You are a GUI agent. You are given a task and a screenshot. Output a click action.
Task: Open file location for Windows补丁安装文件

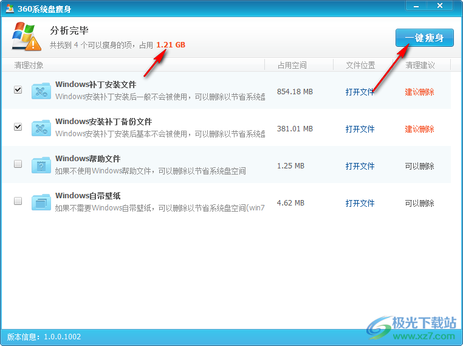[360, 92]
